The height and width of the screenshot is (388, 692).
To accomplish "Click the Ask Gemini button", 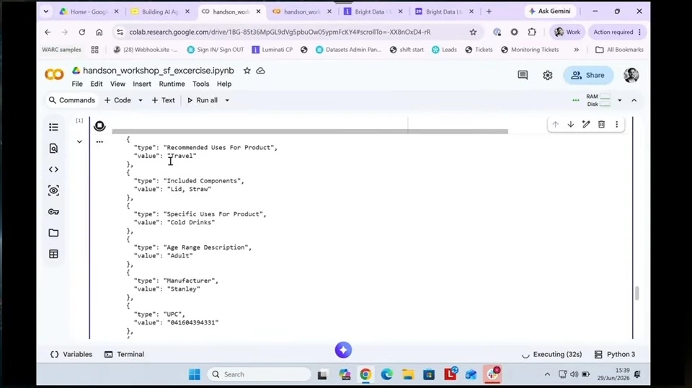I will (x=550, y=12).
